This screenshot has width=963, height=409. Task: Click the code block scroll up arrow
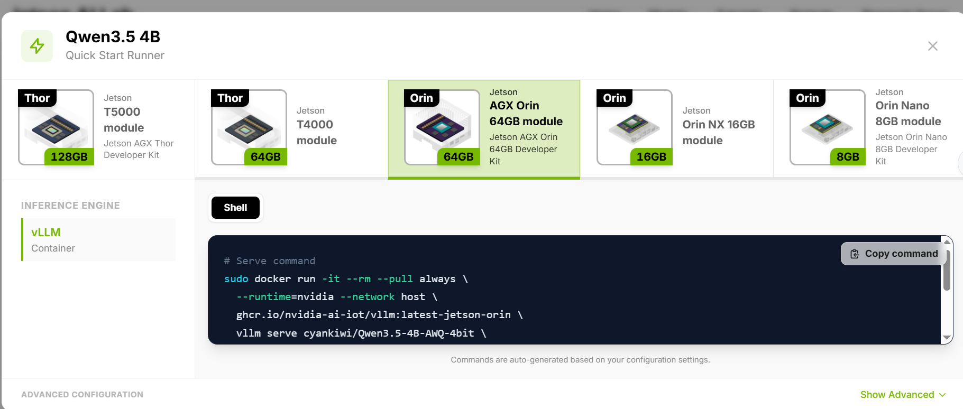[x=947, y=242]
